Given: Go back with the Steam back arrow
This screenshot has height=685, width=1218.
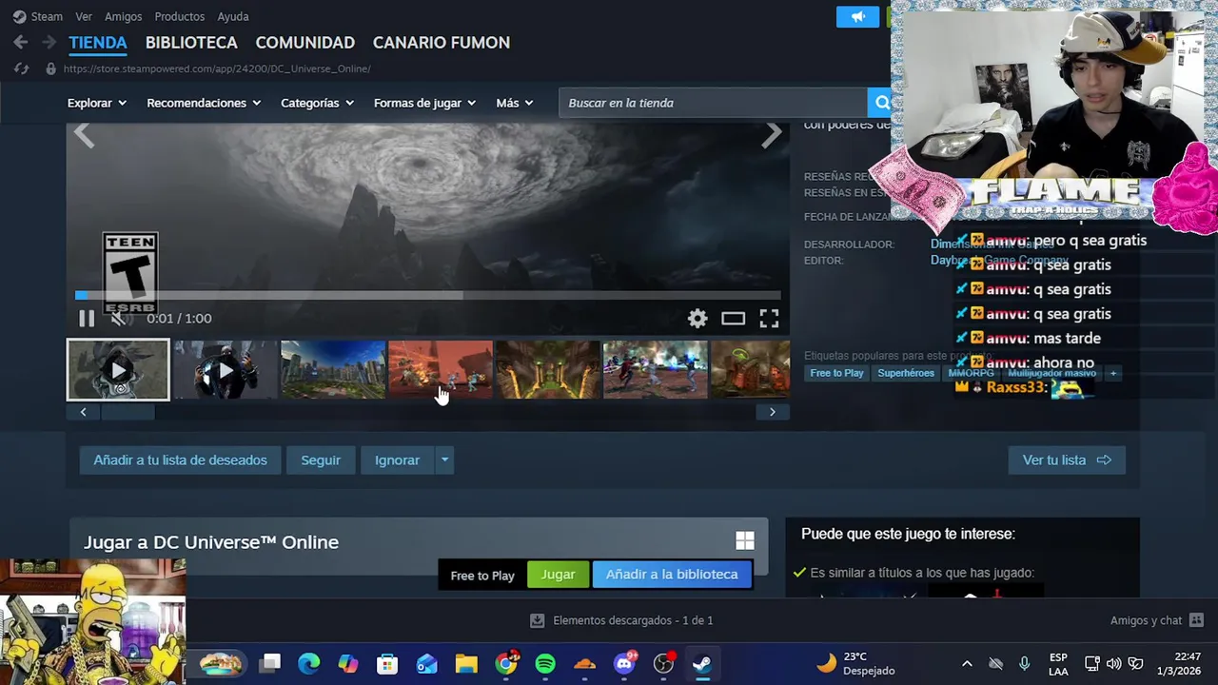Looking at the screenshot, I should [20, 43].
